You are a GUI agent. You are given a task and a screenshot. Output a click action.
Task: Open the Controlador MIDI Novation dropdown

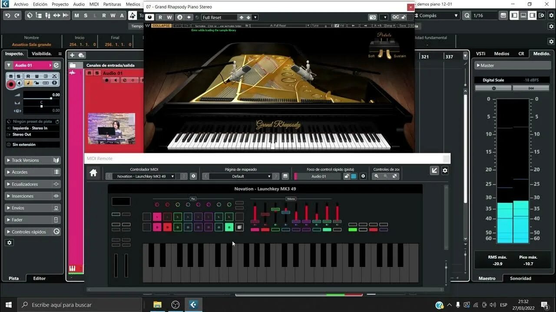click(x=143, y=176)
